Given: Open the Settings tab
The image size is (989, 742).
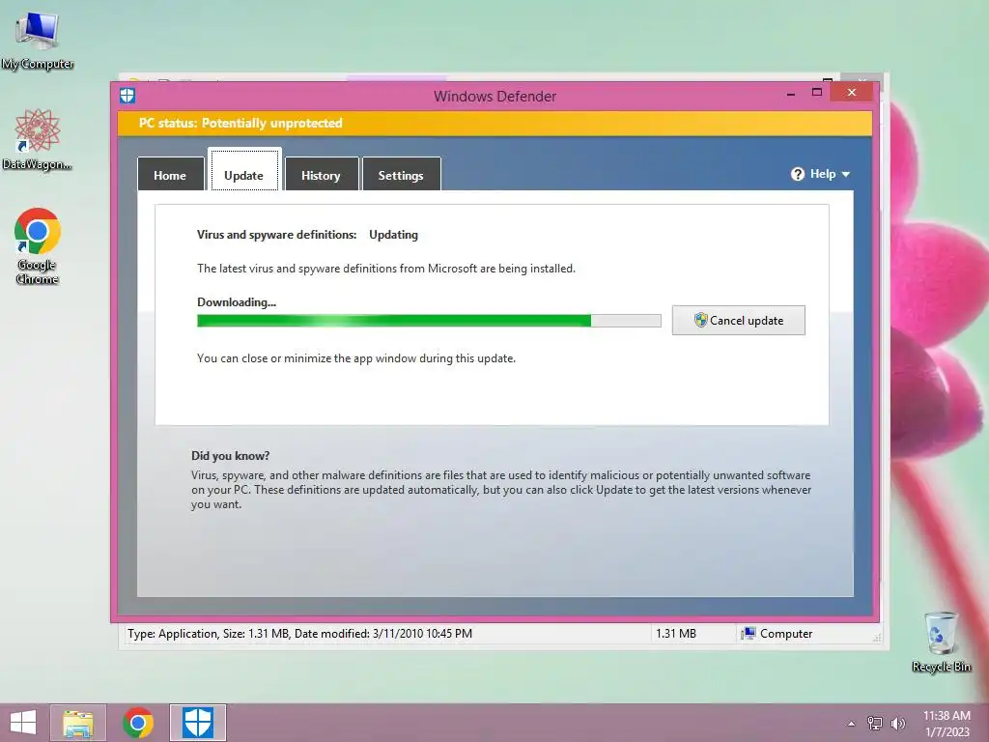Looking at the screenshot, I should (401, 174).
